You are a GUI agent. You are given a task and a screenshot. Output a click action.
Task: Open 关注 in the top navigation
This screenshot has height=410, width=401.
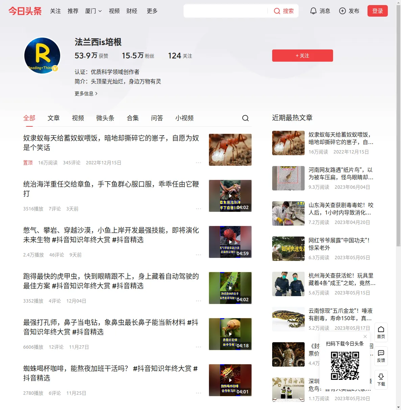55,11
